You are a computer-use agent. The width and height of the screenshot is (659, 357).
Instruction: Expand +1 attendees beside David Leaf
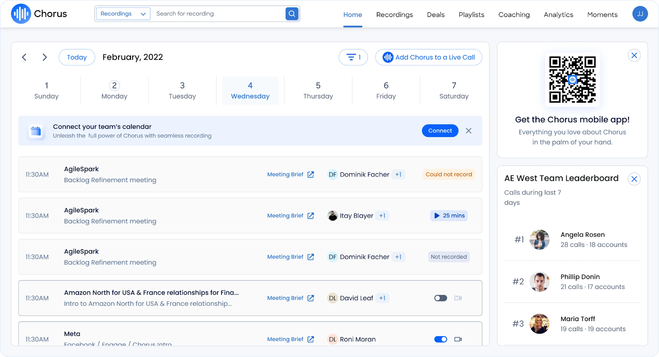[x=382, y=298]
